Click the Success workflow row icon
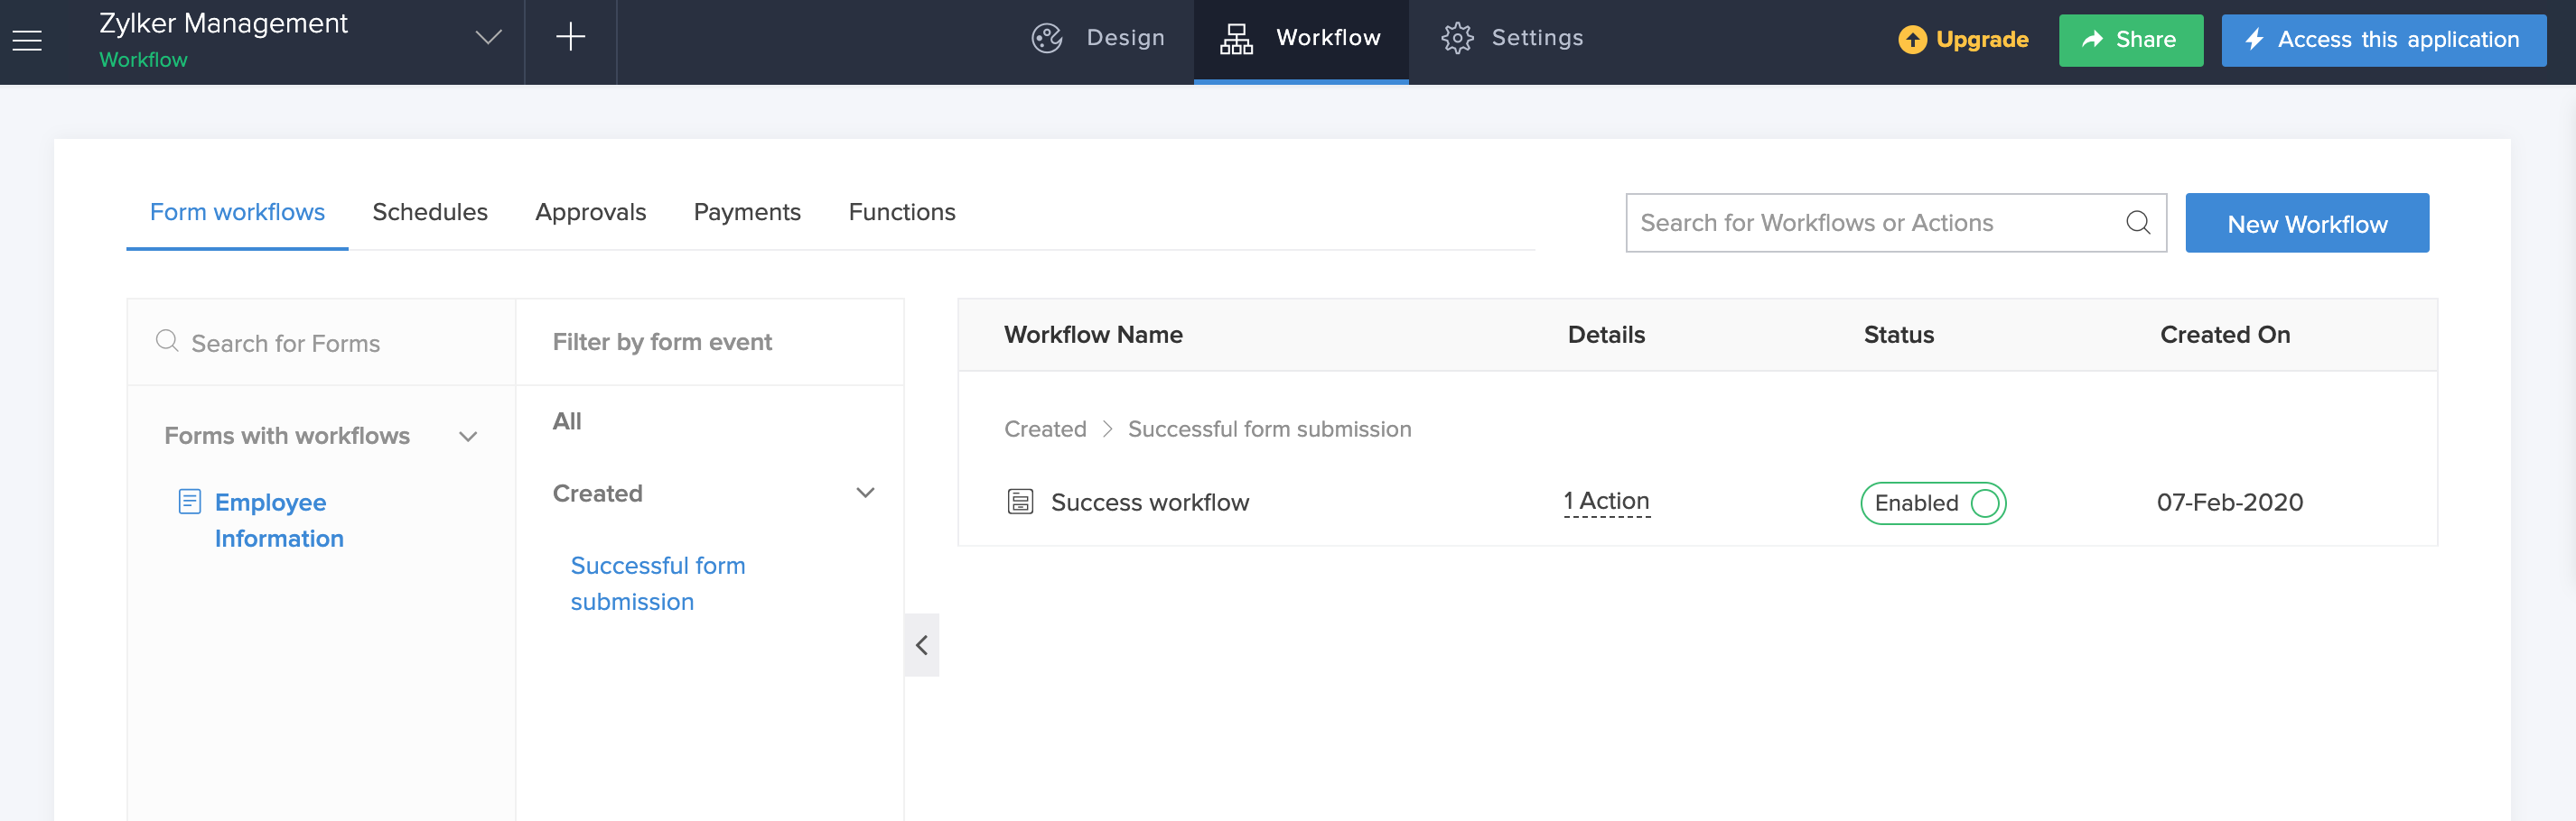This screenshot has height=821, width=2576. tap(1019, 502)
